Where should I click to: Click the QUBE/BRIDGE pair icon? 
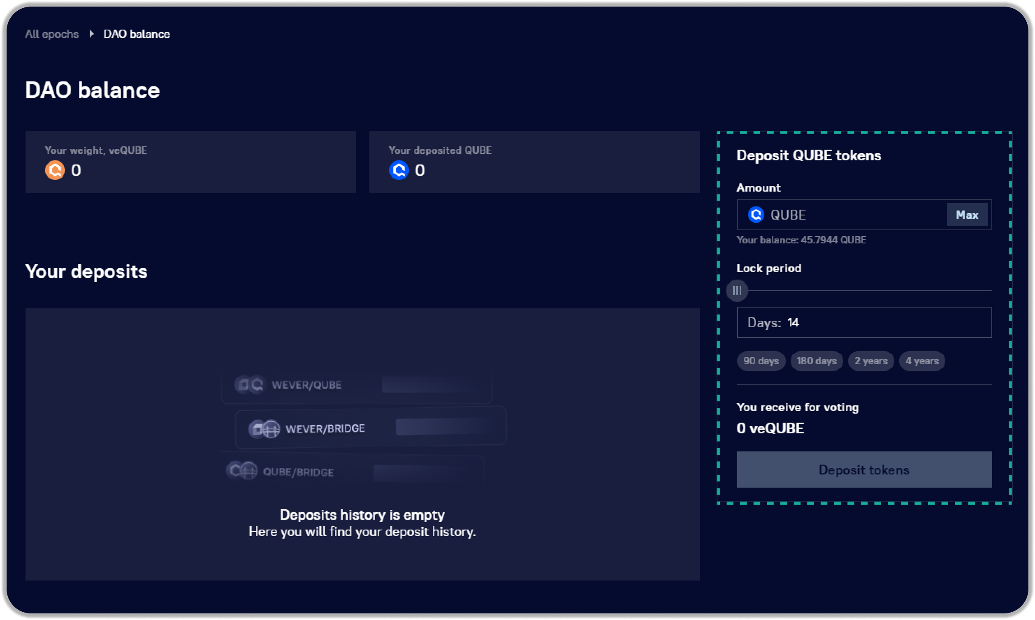pos(241,471)
